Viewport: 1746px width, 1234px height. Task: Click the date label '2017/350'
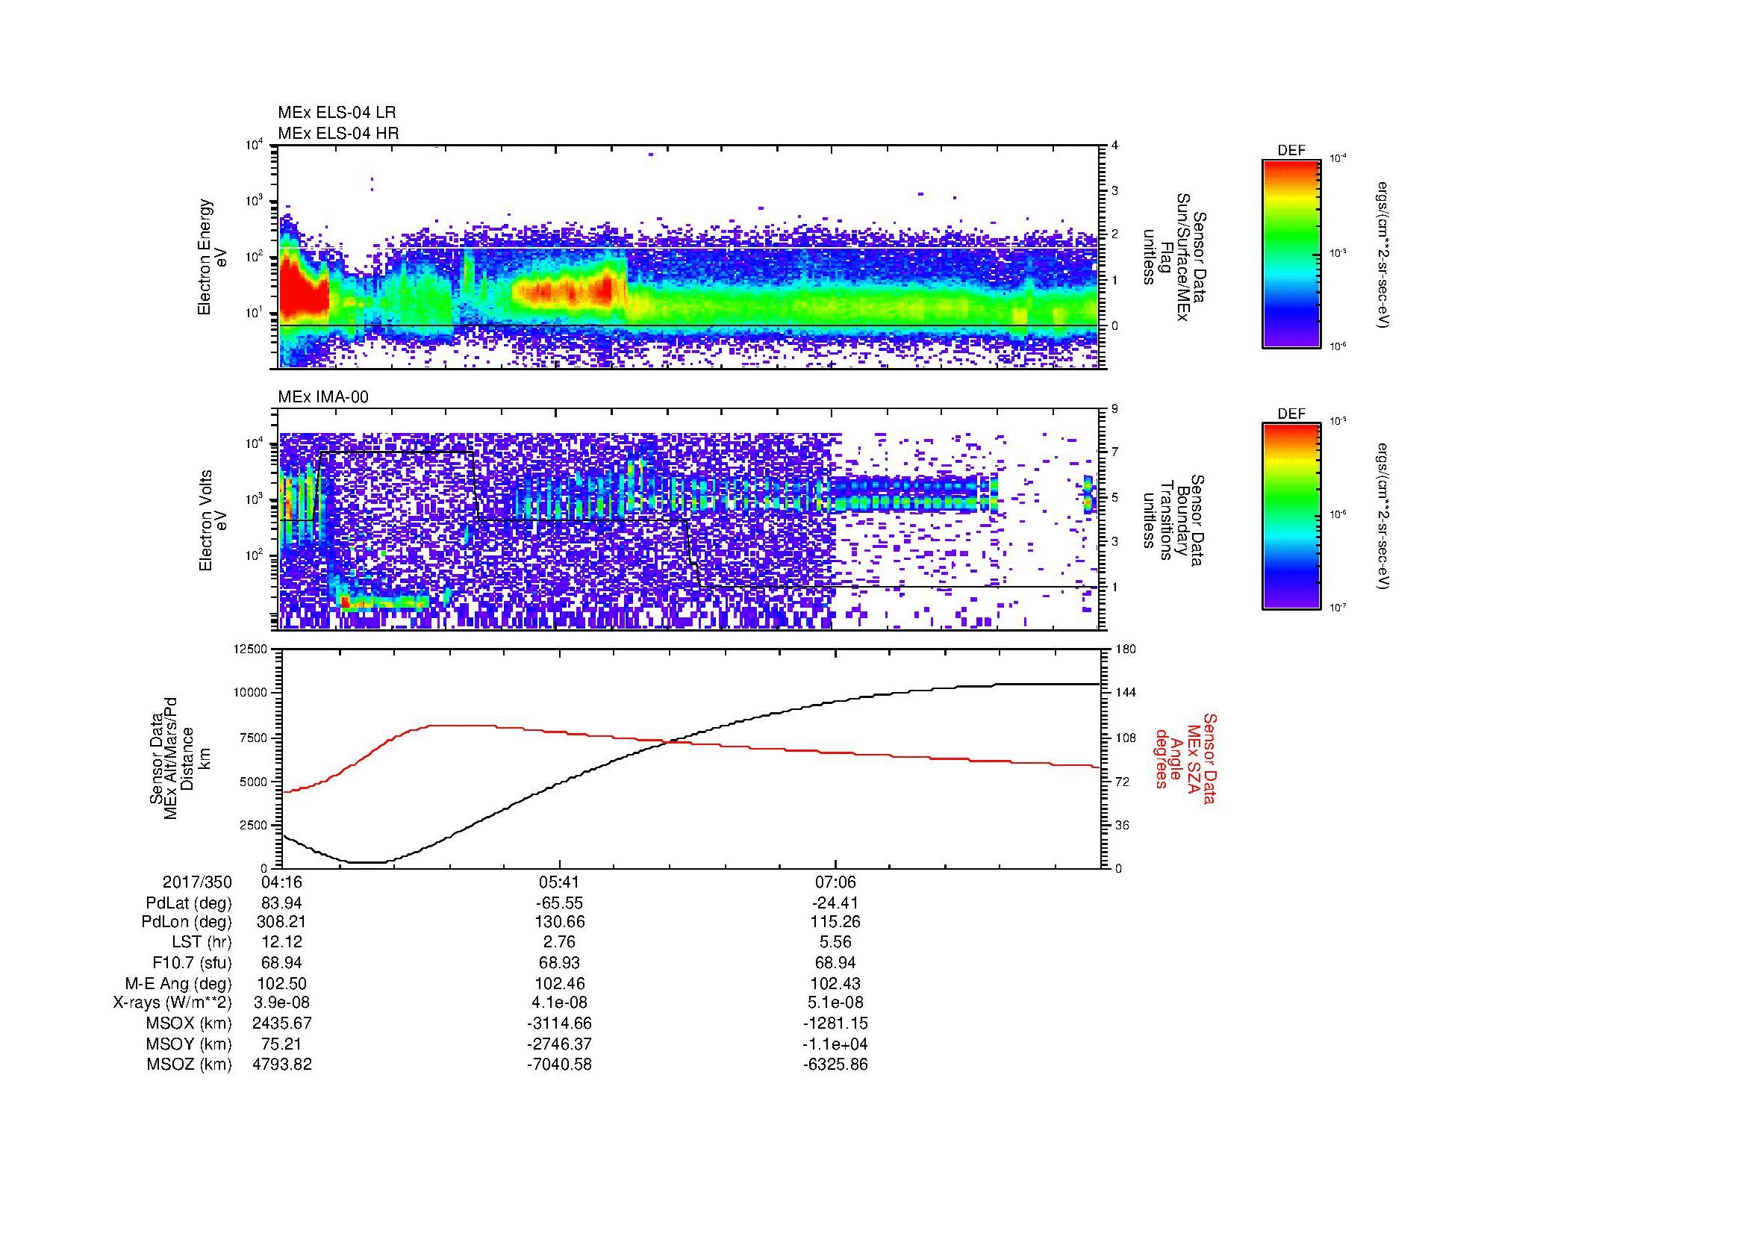click(x=197, y=882)
